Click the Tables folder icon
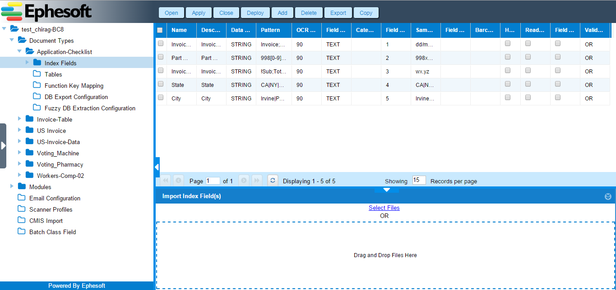This screenshot has width=616, height=290. click(x=37, y=74)
